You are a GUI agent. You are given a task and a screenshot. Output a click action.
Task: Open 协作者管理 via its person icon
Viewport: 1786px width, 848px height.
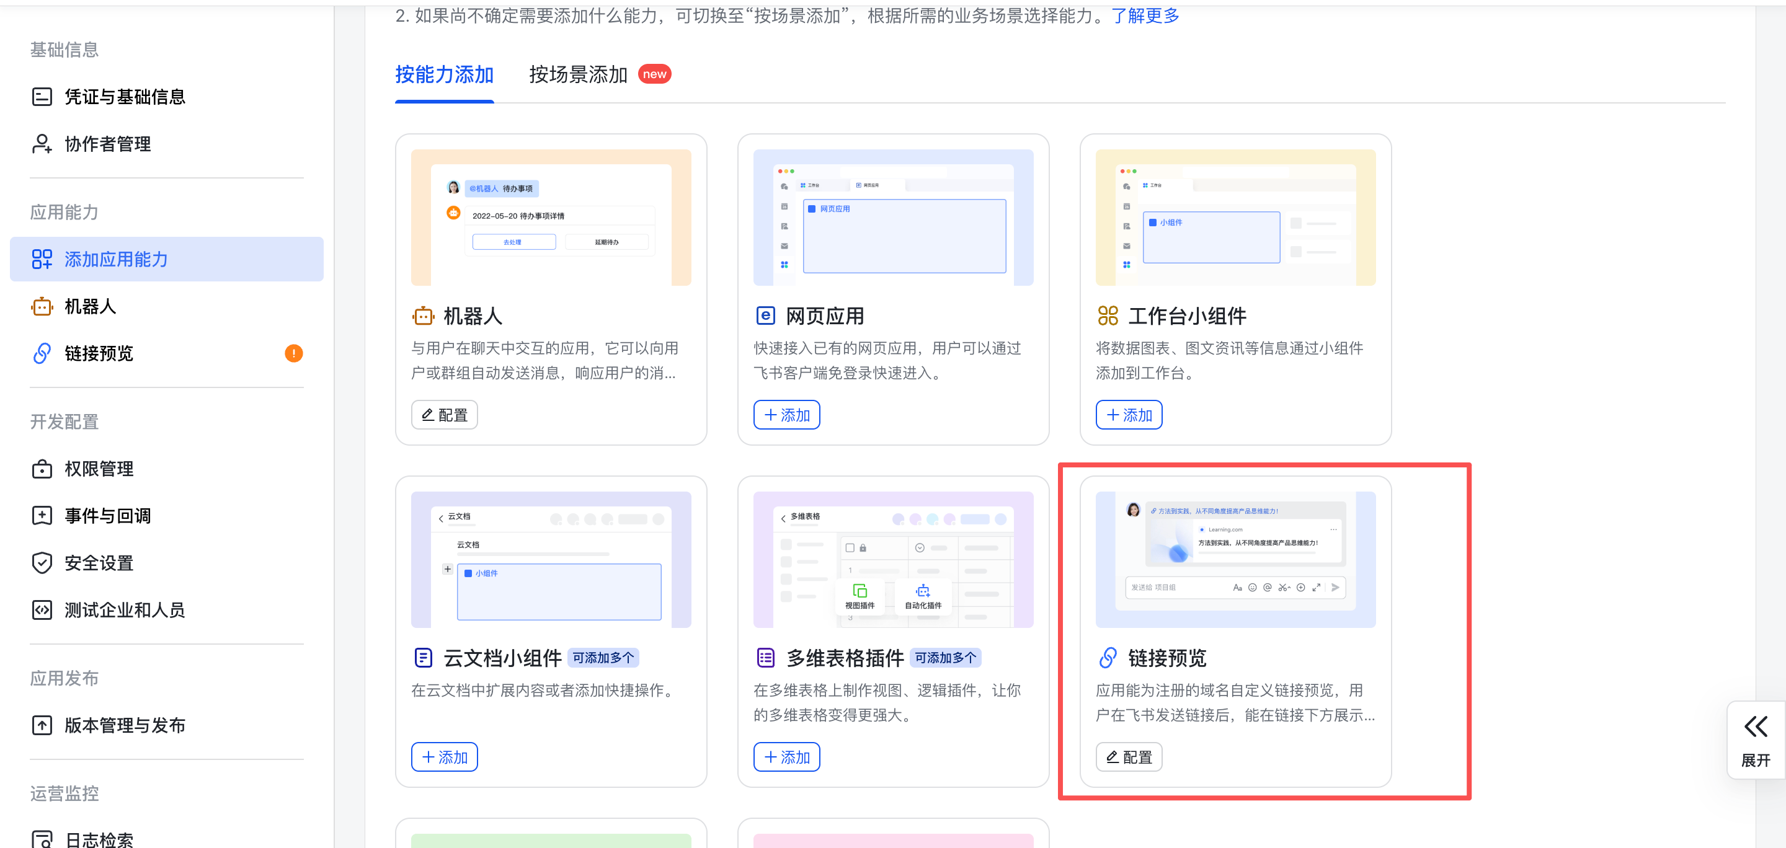pyautogui.click(x=42, y=144)
